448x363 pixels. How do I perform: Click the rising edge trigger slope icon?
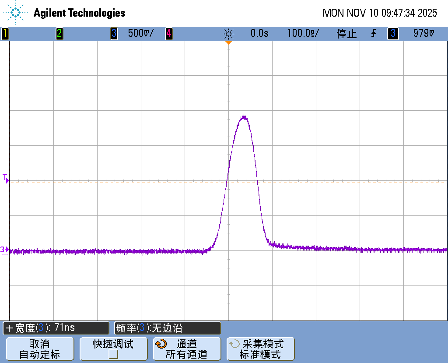pyautogui.click(x=374, y=34)
